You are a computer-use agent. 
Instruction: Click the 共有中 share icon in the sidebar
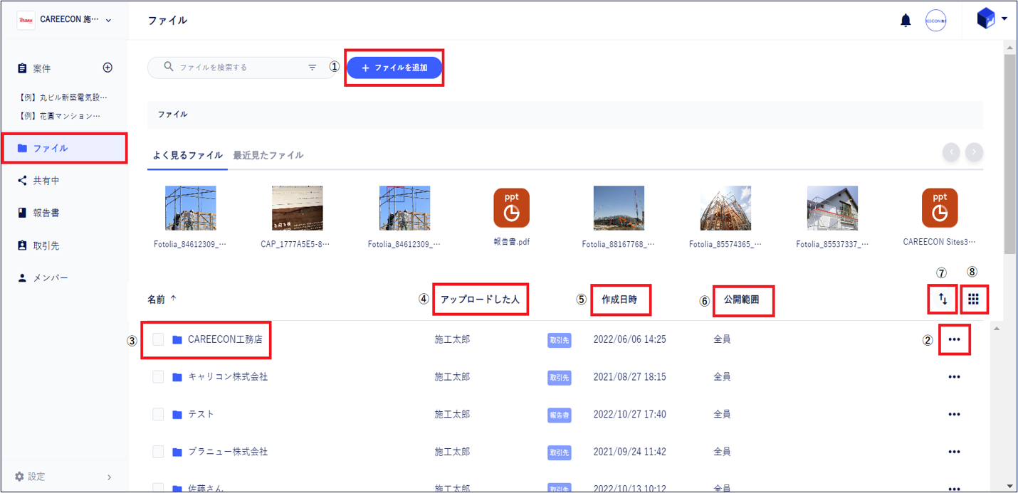pyautogui.click(x=22, y=181)
